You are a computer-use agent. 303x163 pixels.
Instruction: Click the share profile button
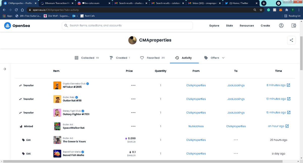pos(291,40)
